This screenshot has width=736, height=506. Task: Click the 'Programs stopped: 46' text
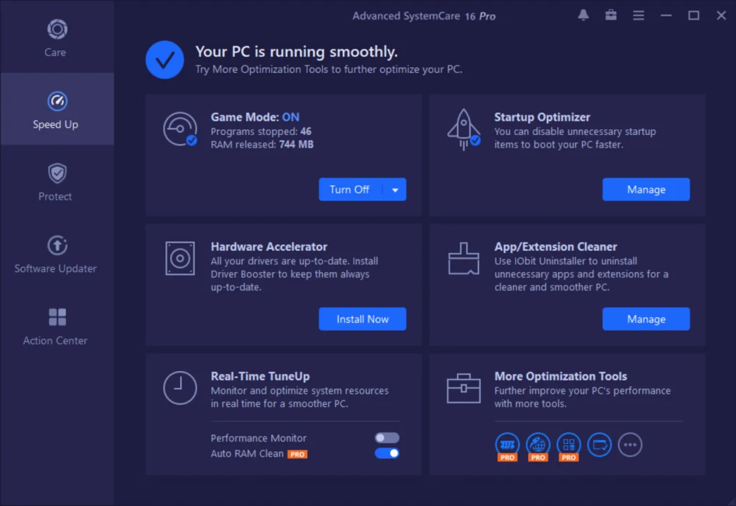click(261, 131)
